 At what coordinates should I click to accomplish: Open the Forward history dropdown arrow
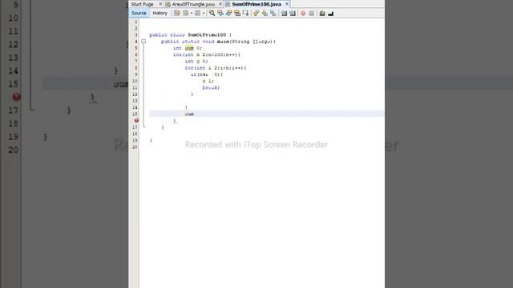pyautogui.click(x=204, y=13)
